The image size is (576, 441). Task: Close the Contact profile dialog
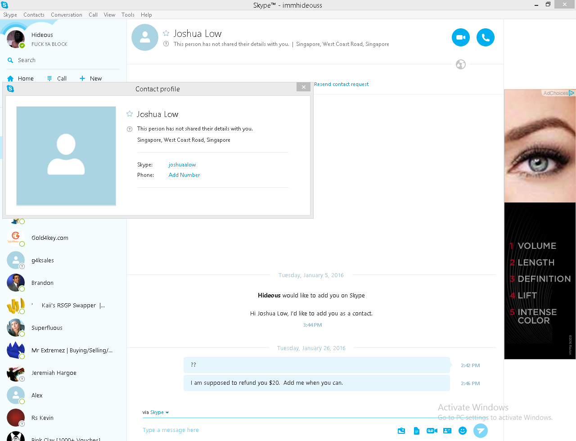(304, 87)
